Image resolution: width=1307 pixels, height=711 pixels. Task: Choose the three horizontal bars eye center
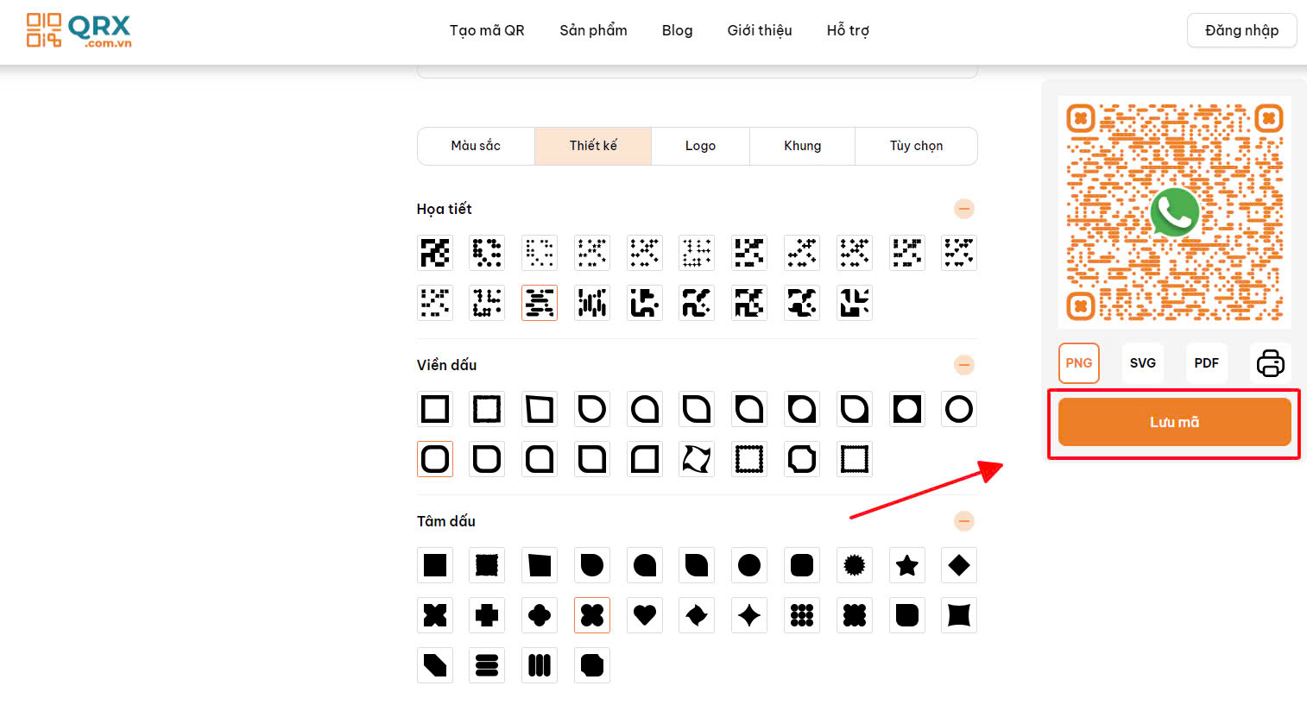(487, 665)
